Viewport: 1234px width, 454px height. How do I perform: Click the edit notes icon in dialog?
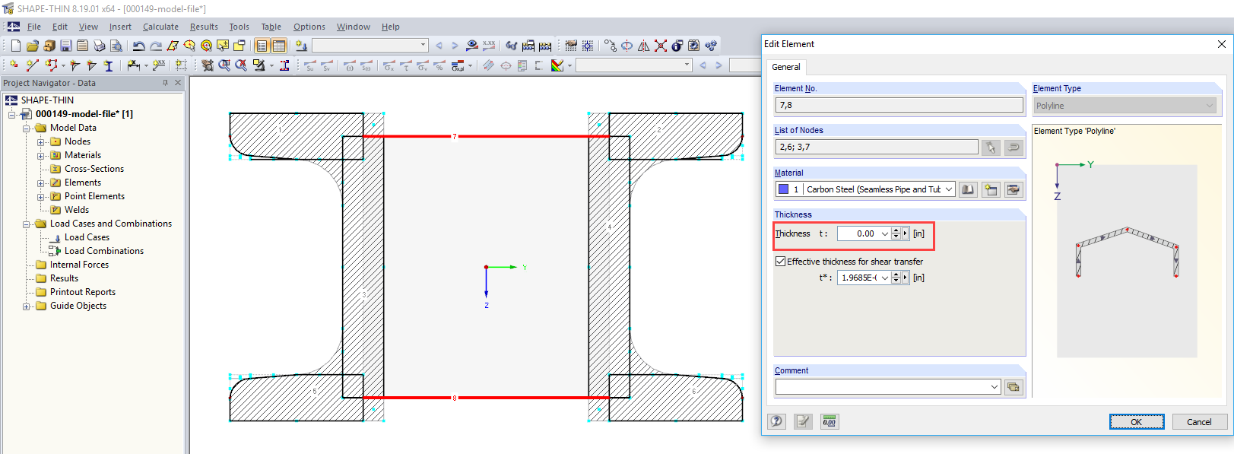[x=803, y=421]
